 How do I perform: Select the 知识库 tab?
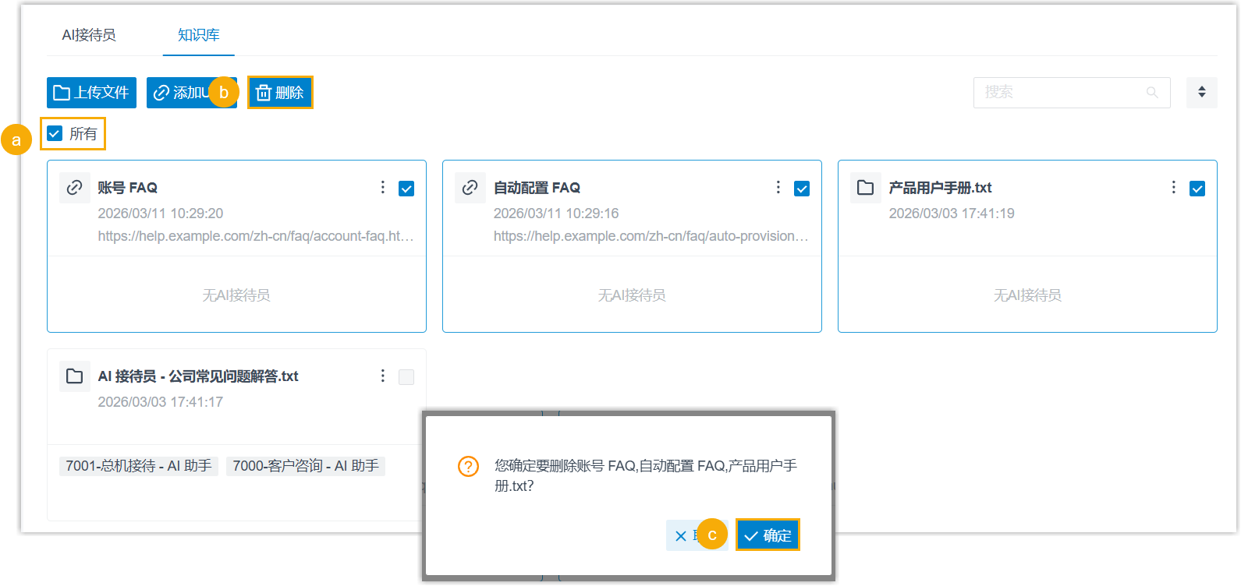click(198, 35)
